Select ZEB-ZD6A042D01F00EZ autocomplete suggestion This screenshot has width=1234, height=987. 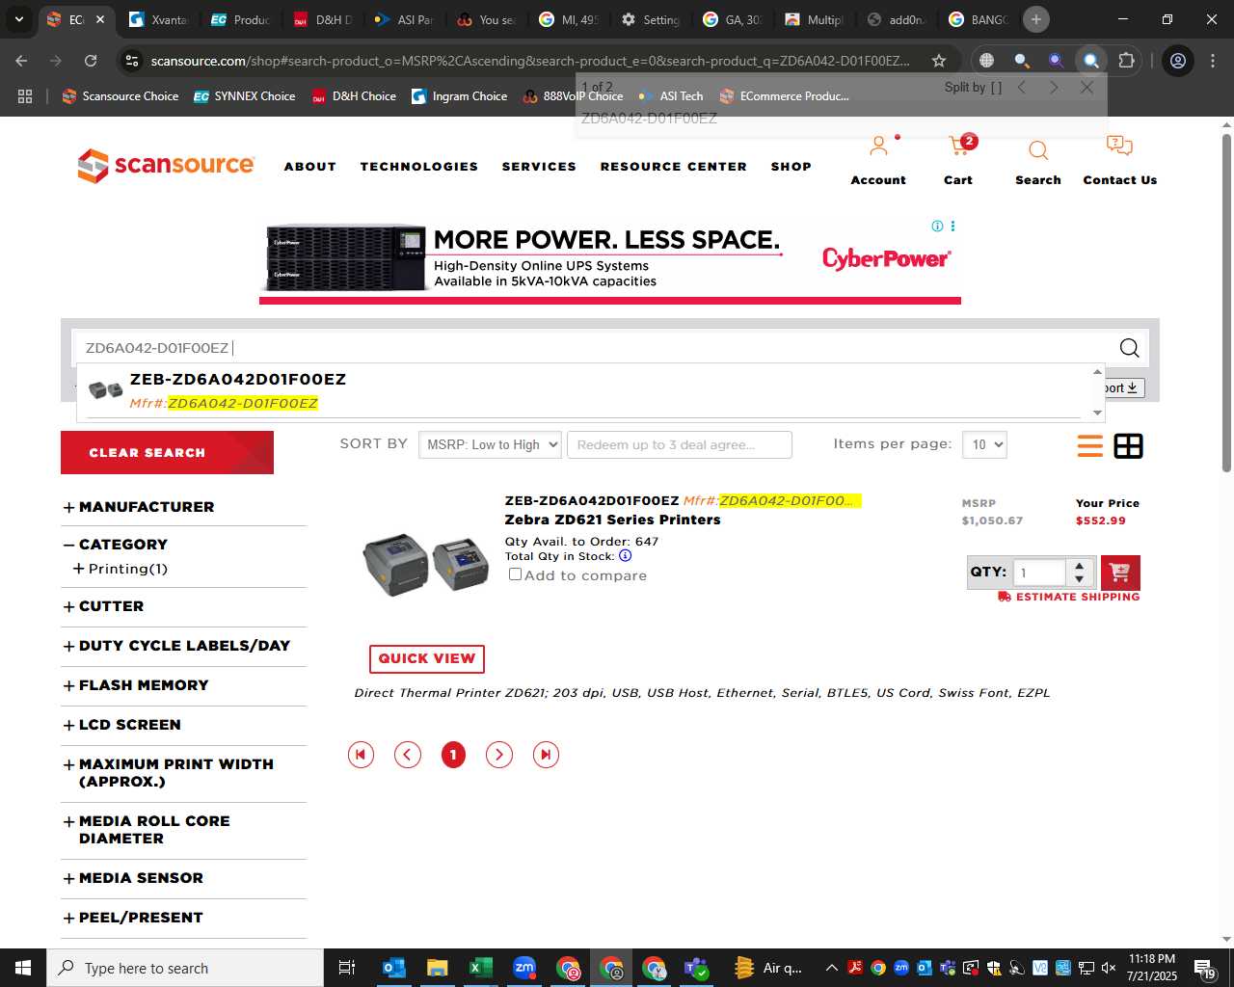tap(583, 390)
